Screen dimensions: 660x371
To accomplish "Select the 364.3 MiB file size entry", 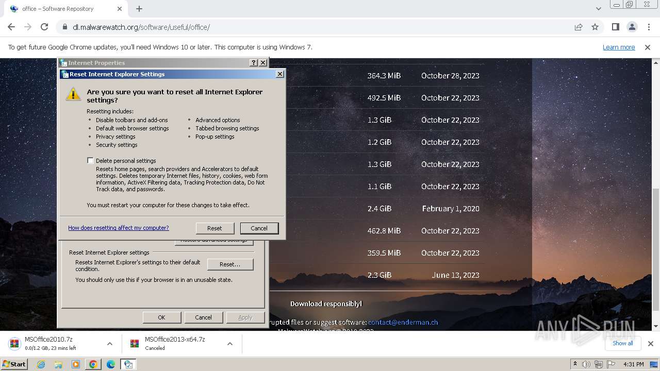I will (384, 75).
